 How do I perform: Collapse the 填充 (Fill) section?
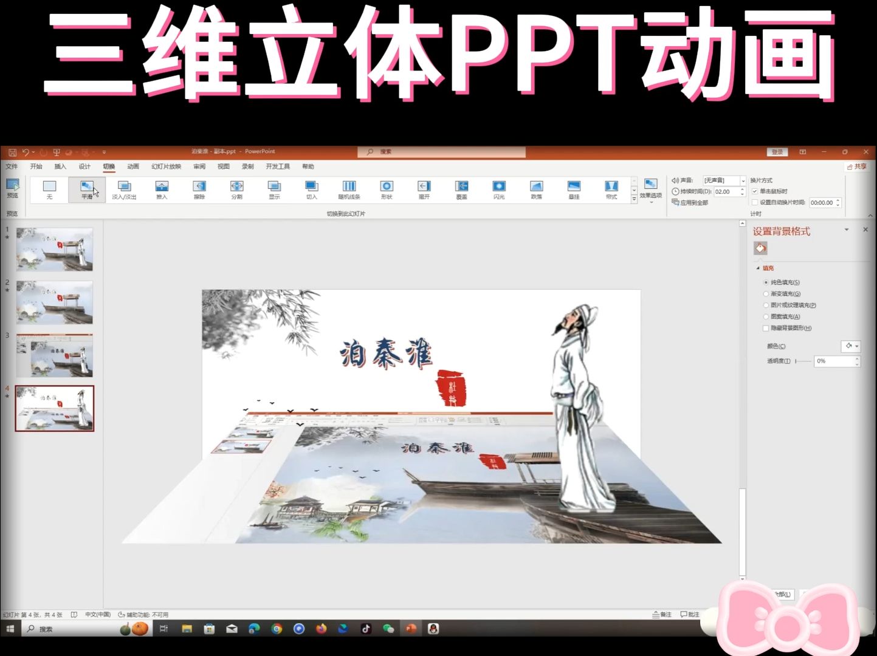pos(758,268)
